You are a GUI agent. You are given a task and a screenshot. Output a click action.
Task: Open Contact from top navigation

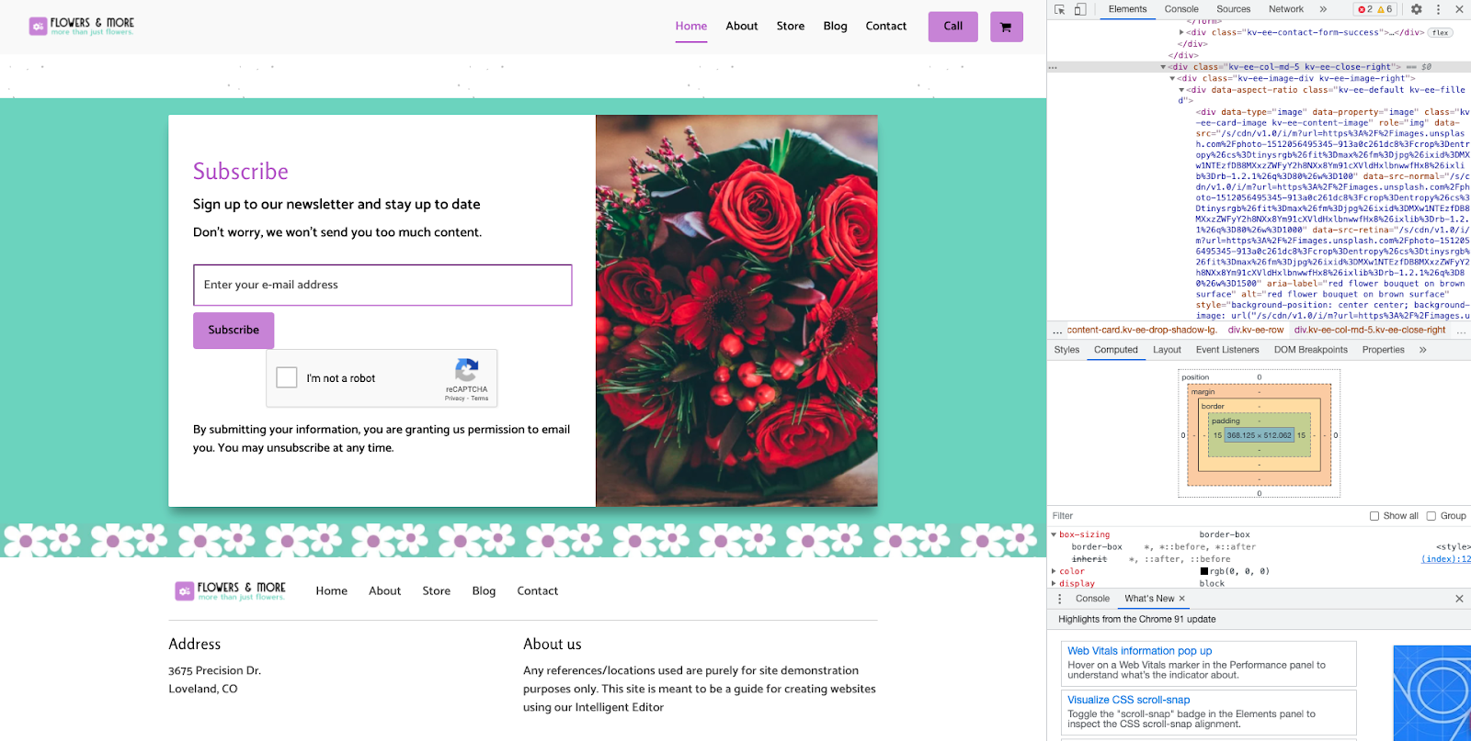click(886, 27)
